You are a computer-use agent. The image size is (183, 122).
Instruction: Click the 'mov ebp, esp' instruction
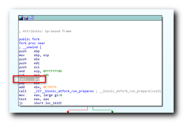pos(34,55)
